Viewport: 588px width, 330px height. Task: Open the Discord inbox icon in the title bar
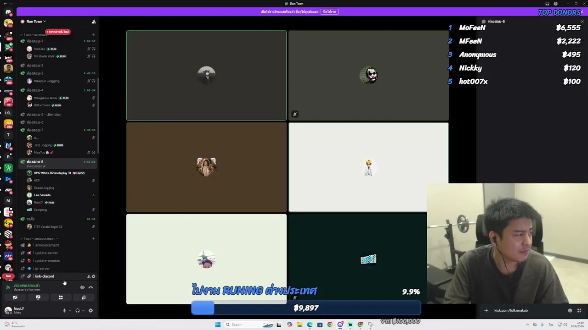pos(547,4)
